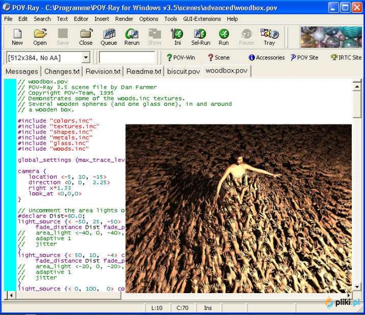Switch to the Revision.txt tab
This screenshot has height=315, width=365.
click(x=103, y=72)
